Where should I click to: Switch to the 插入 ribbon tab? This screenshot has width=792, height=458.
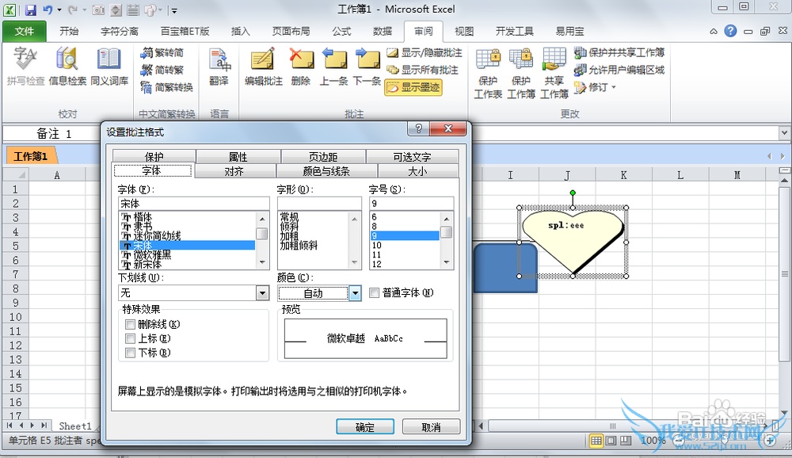tap(241, 32)
